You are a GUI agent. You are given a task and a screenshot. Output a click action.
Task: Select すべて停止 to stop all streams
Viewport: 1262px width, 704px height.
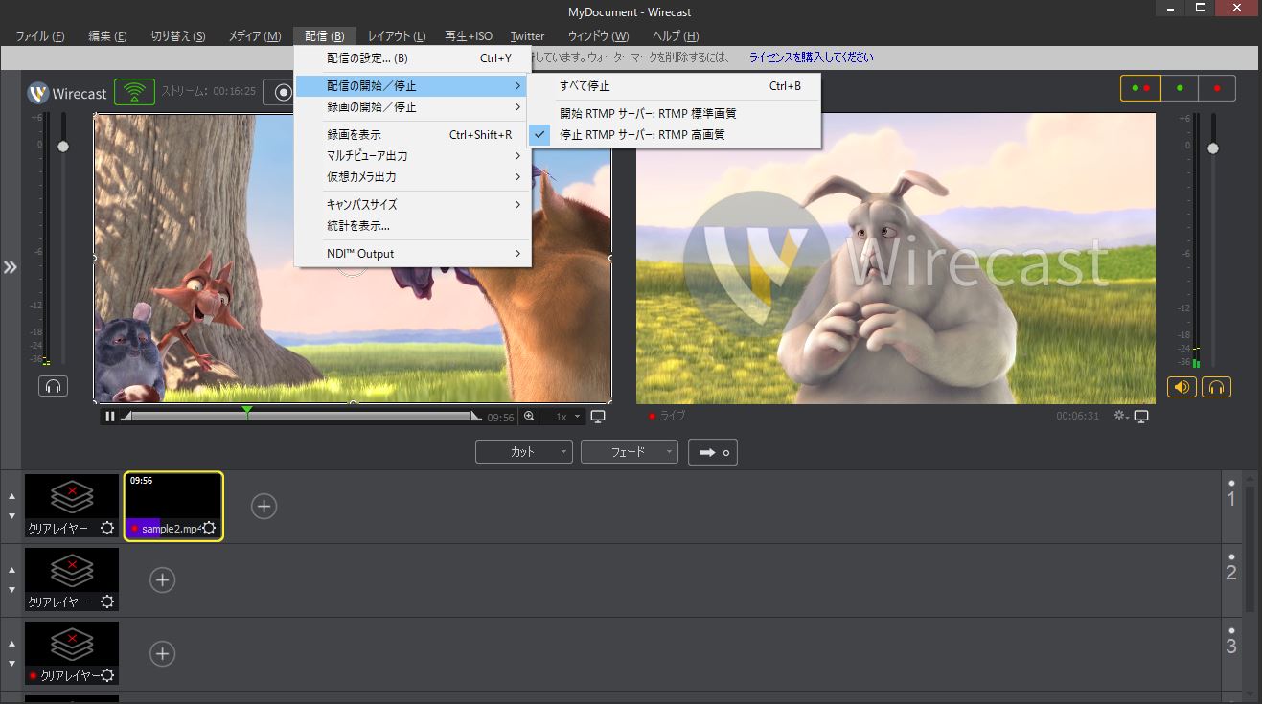click(x=676, y=86)
